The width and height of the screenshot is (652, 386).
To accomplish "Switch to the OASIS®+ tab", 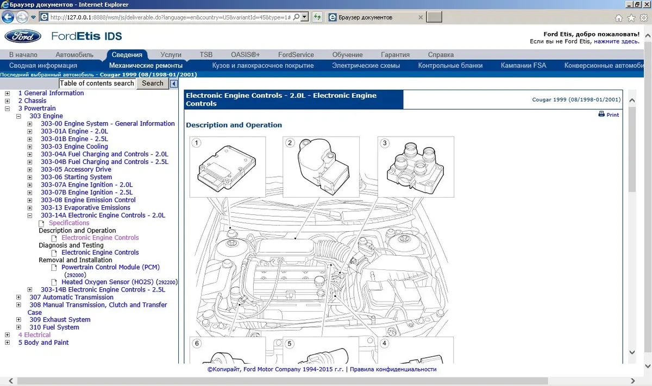I will coord(246,55).
